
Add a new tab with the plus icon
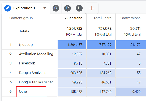click(x=92, y=8)
